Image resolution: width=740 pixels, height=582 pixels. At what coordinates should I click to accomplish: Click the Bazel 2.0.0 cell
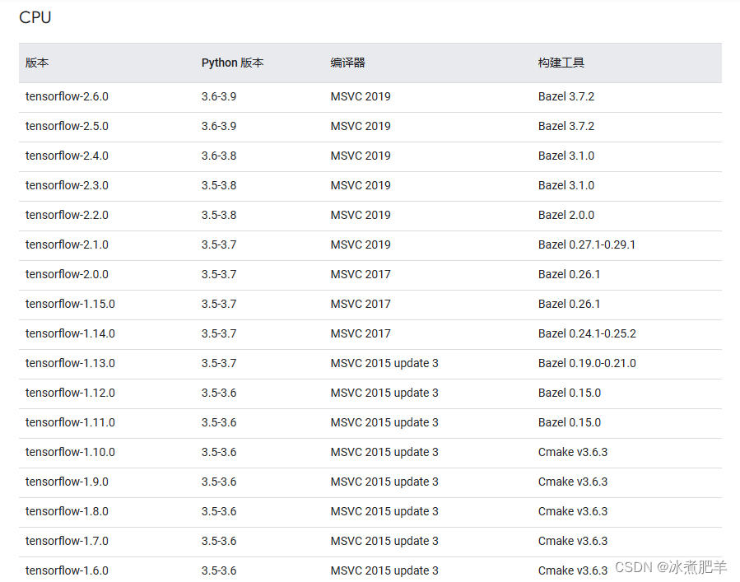pos(566,215)
